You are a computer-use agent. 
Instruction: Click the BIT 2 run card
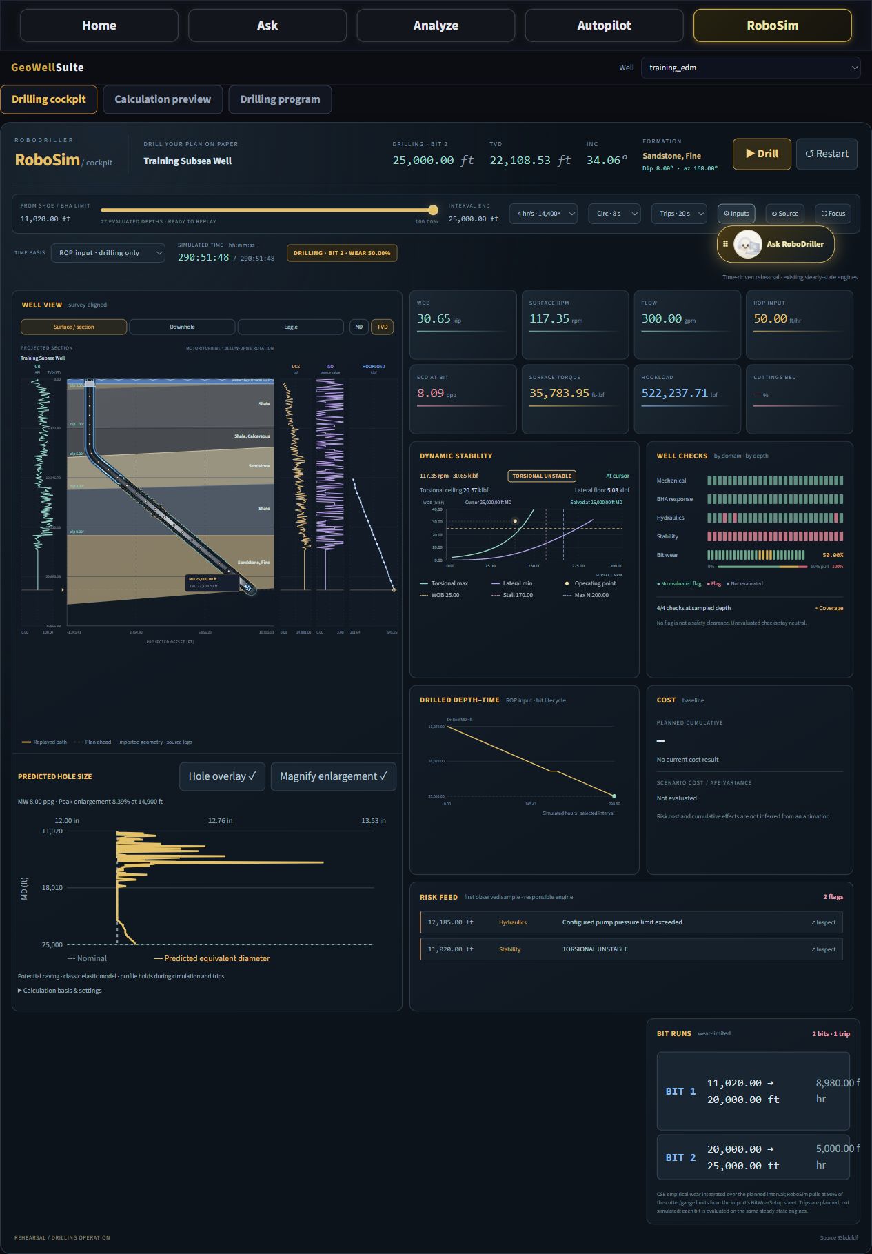[x=753, y=1157]
